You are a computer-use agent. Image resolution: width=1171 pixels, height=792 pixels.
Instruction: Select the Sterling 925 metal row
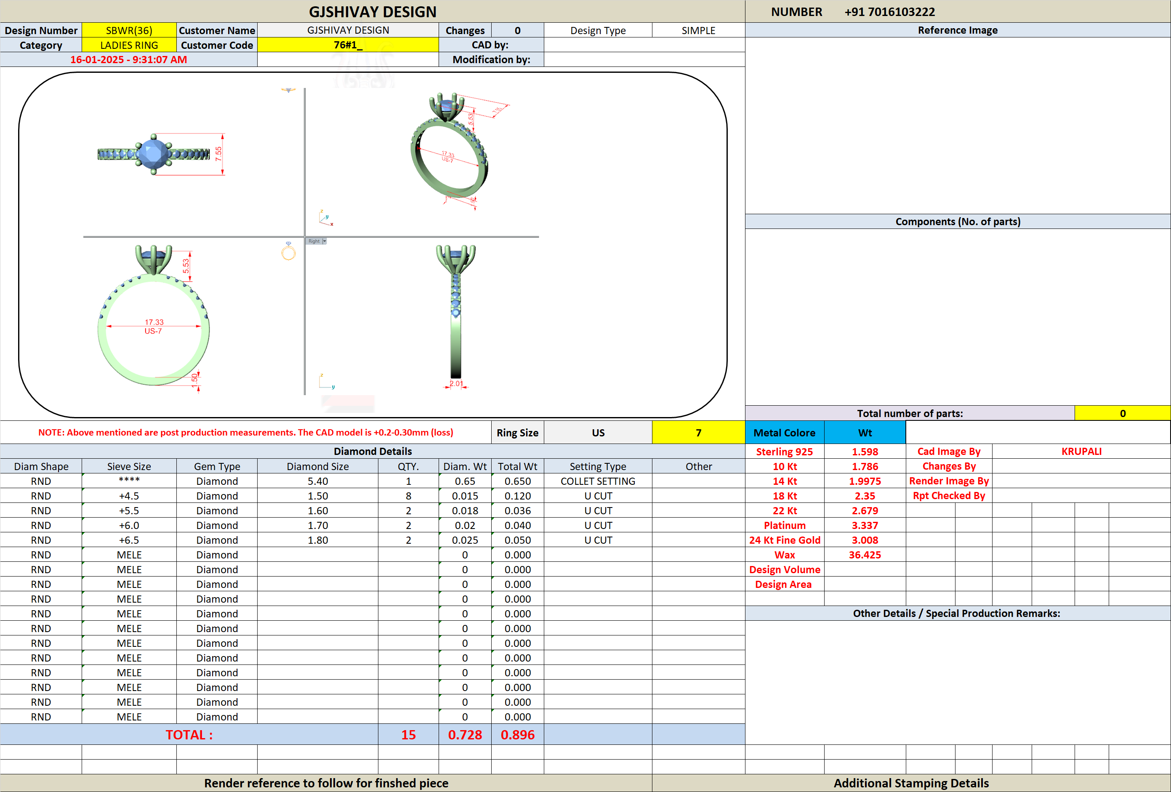coord(825,452)
